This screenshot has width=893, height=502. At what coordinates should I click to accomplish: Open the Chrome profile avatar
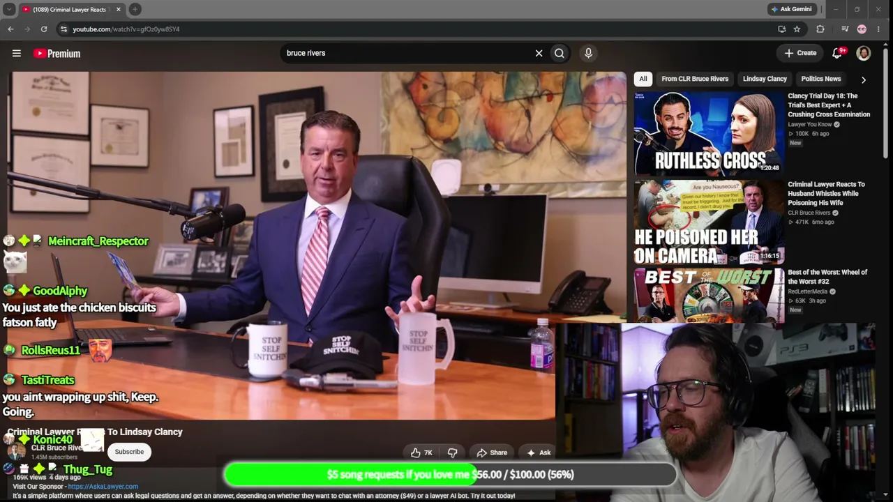click(862, 29)
